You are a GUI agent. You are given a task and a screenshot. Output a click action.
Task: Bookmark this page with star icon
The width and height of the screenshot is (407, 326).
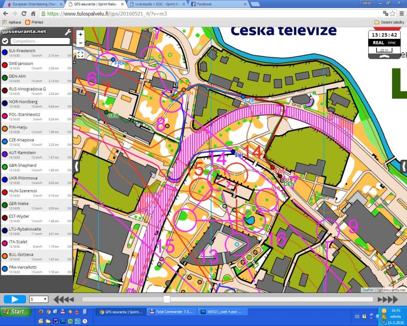coord(393,13)
